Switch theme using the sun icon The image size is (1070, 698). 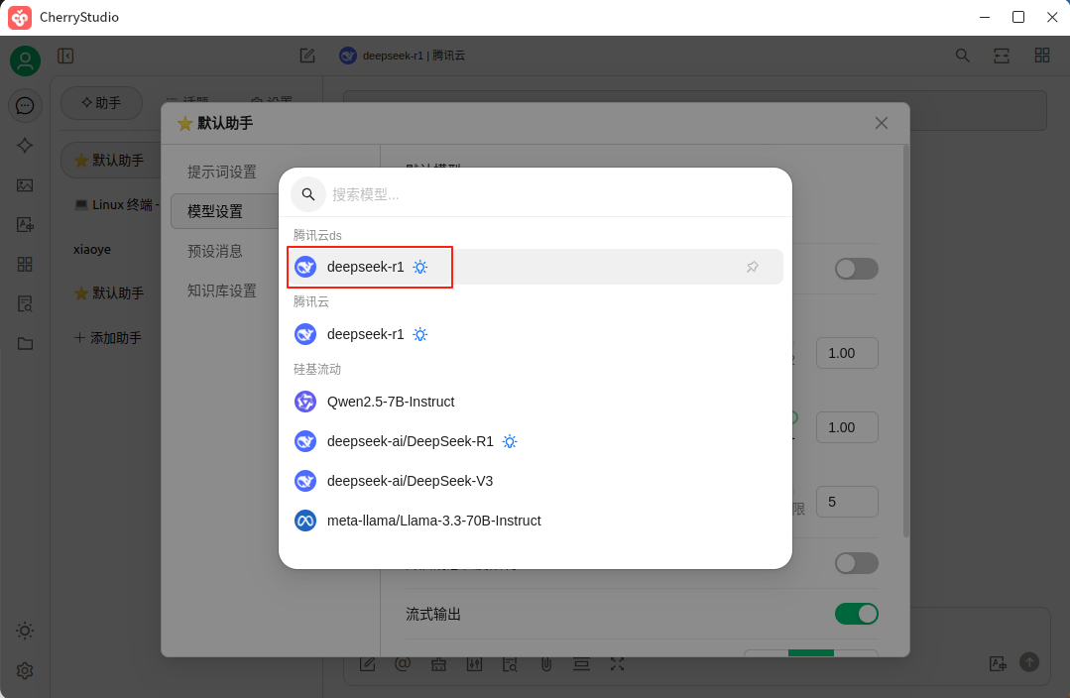pyautogui.click(x=25, y=631)
